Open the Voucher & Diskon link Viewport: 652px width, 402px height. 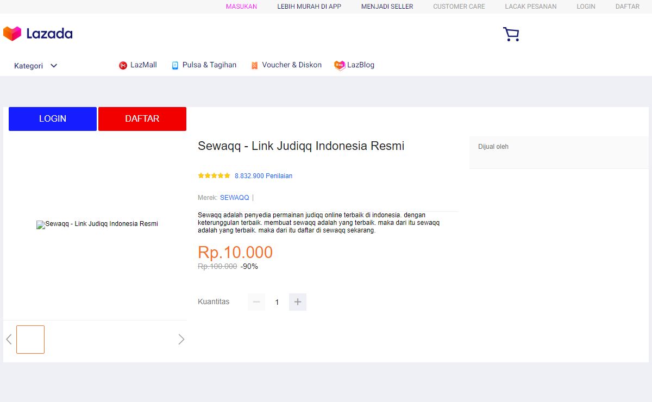[292, 65]
